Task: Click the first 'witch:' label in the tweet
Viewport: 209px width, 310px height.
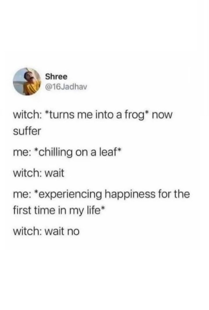Action: click(27, 115)
